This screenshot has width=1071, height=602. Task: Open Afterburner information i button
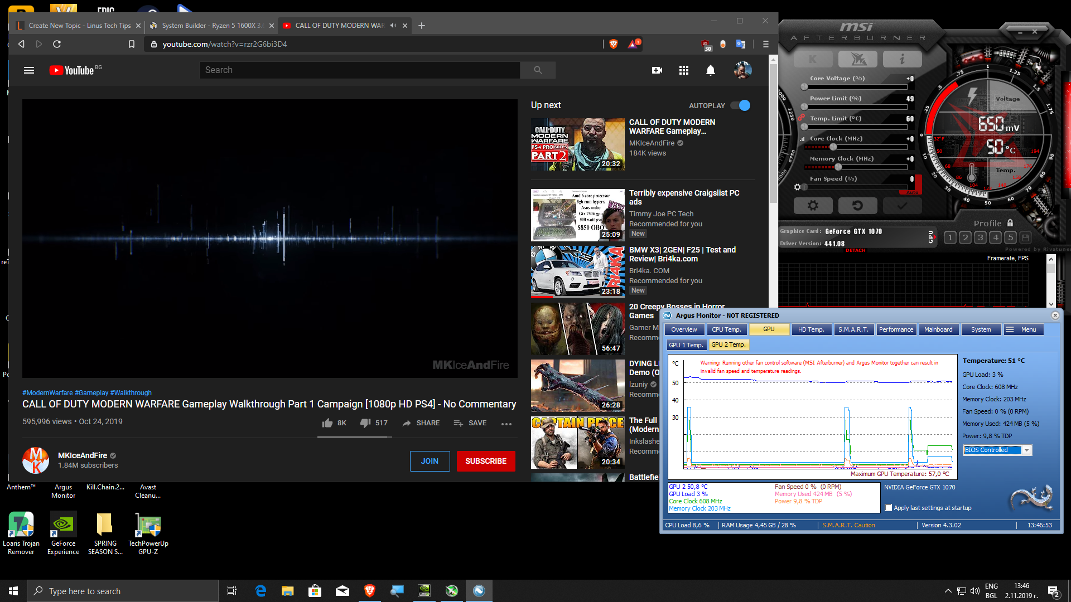pyautogui.click(x=902, y=59)
